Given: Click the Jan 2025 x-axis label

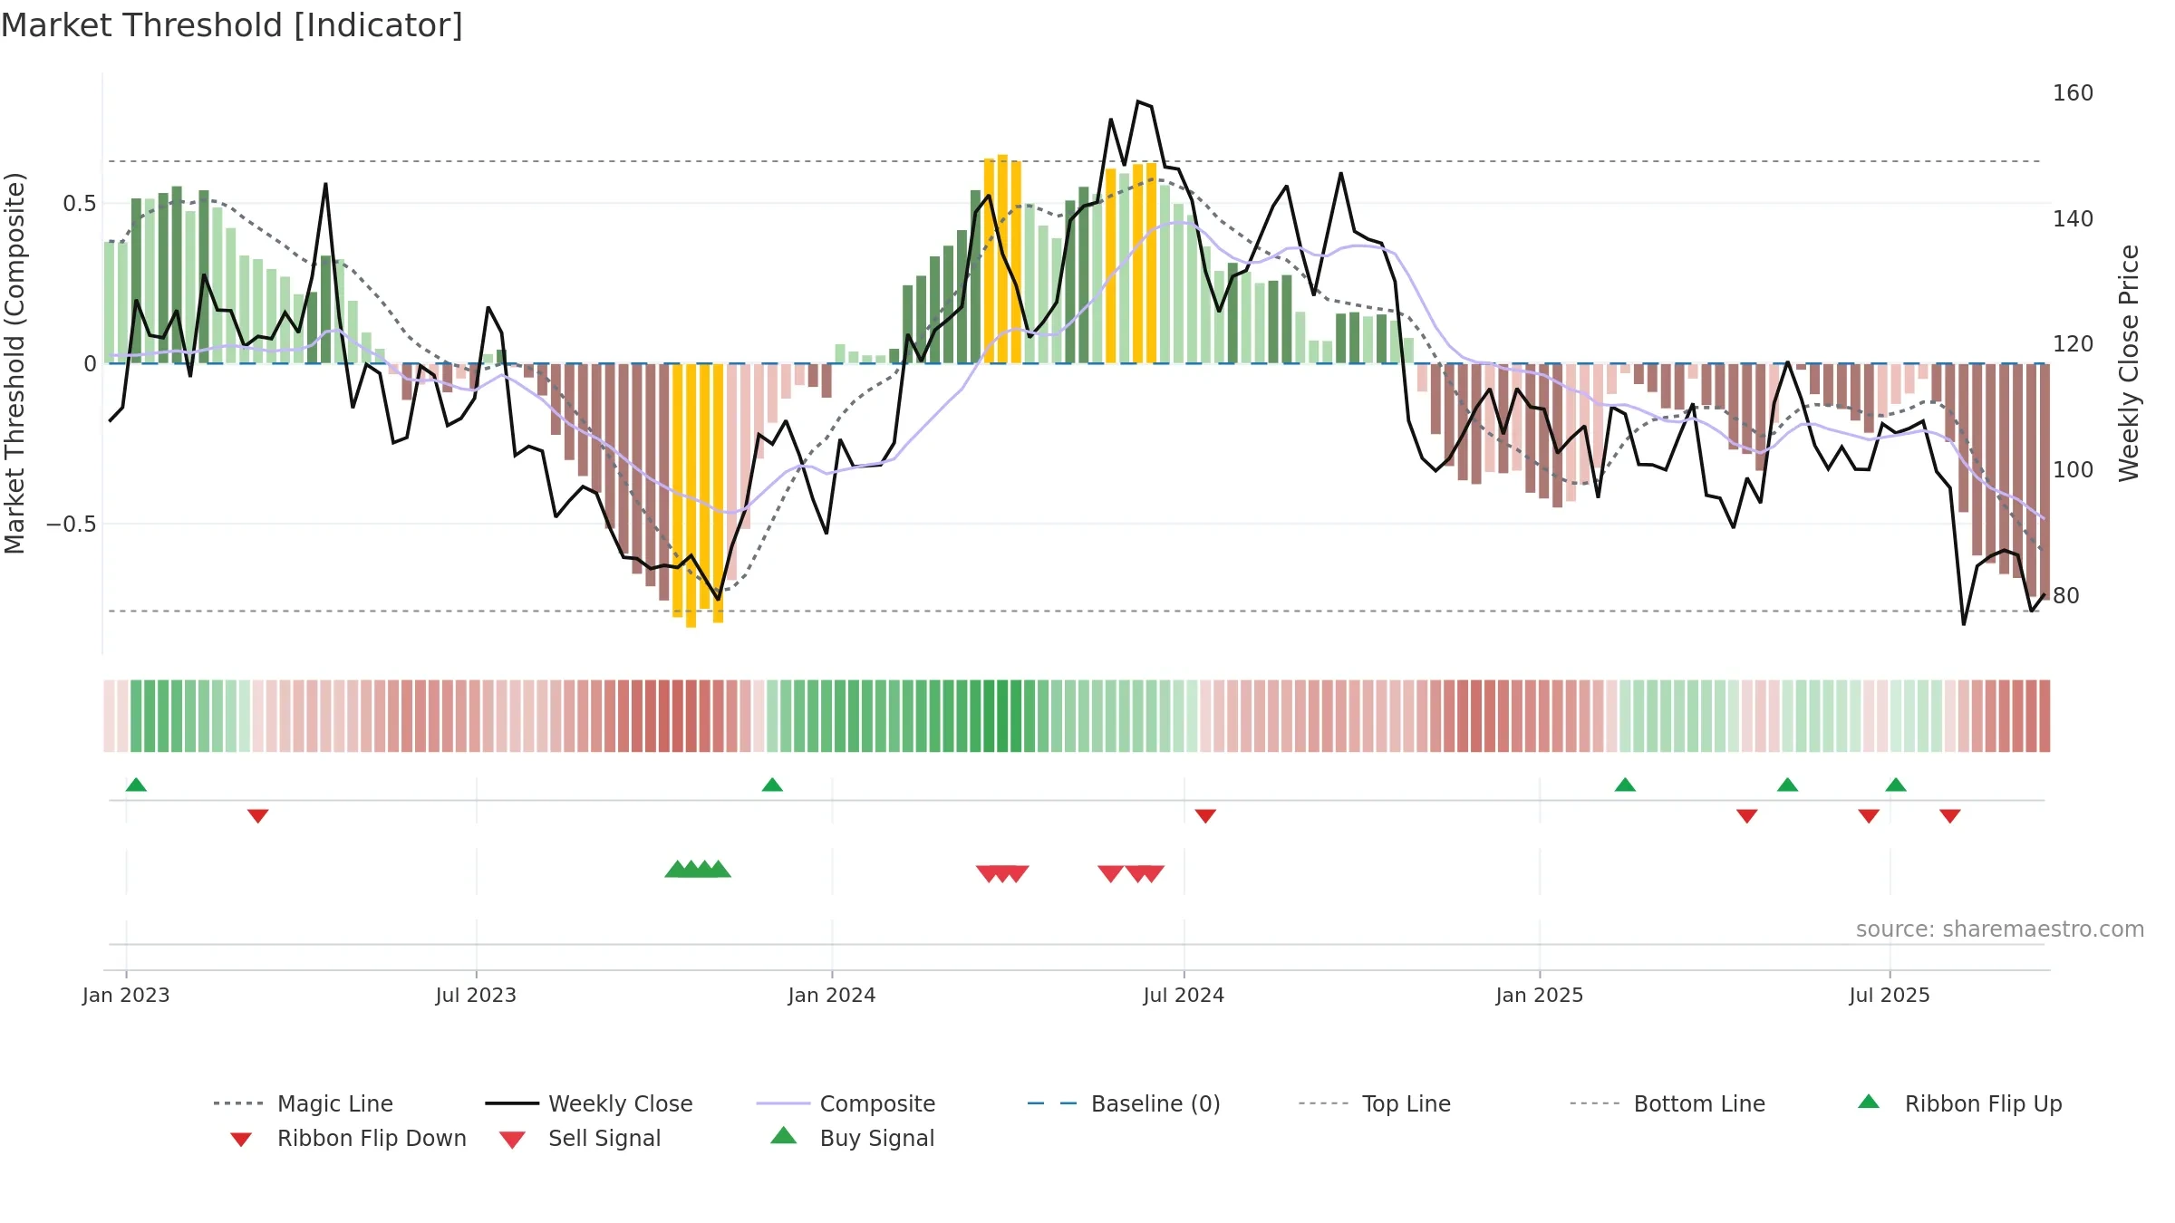Looking at the screenshot, I should [x=1540, y=996].
